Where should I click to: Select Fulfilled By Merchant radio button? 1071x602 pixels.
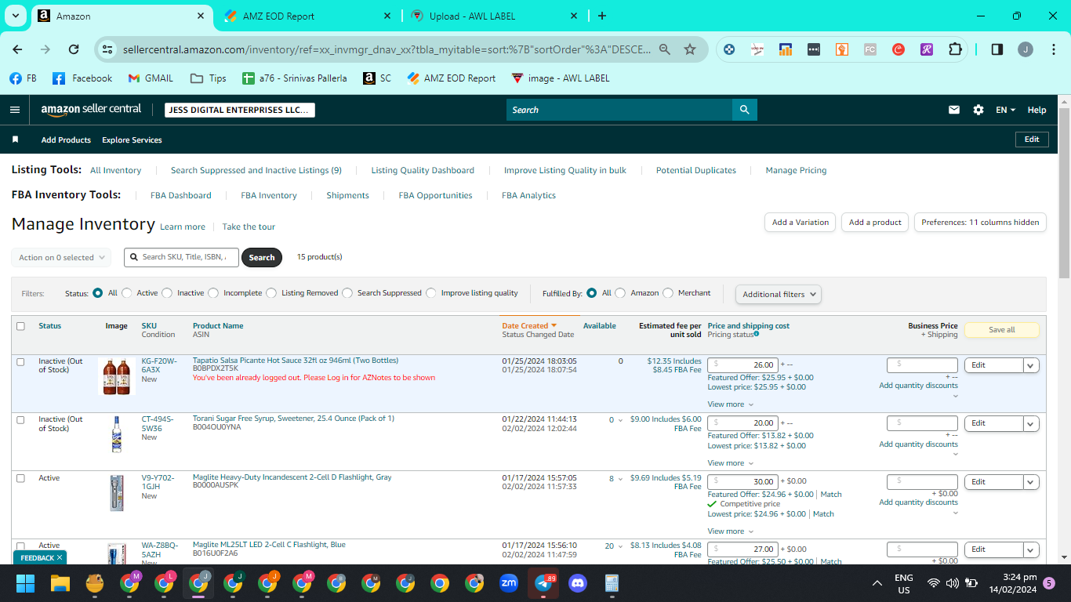coord(668,293)
